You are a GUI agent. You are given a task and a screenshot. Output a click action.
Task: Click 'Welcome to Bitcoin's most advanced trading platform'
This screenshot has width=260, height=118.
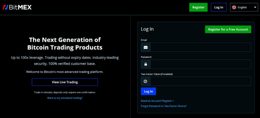pyautogui.click(x=65, y=72)
